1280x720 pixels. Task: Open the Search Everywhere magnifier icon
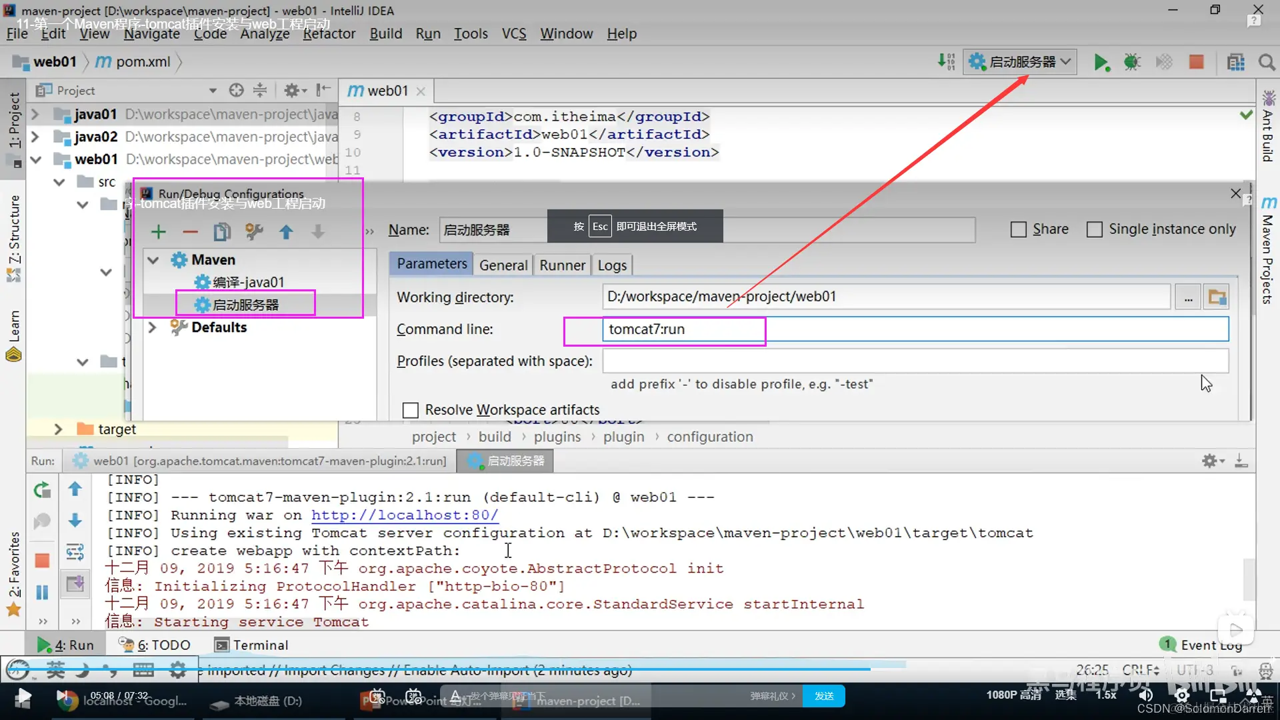click(x=1267, y=63)
